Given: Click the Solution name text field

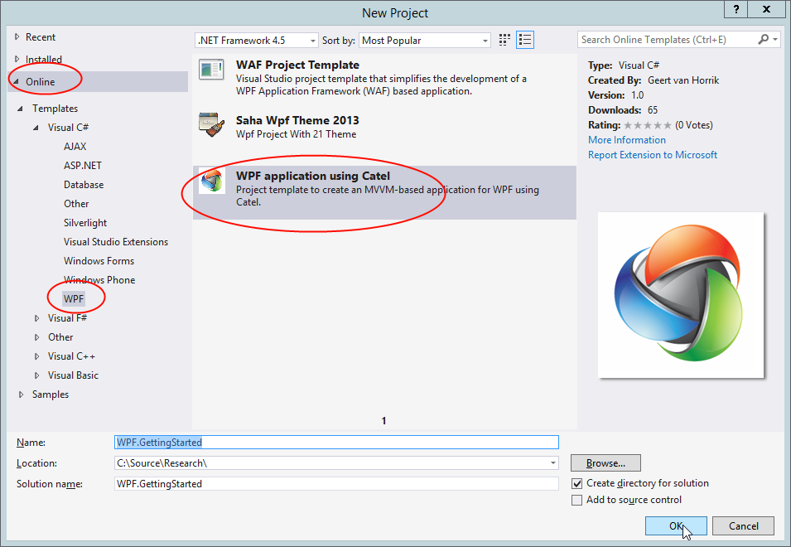Looking at the screenshot, I should (x=336, y=483).
